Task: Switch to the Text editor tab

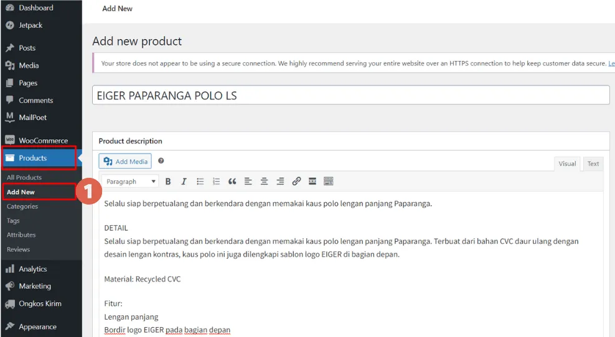Action: (593, 164)
